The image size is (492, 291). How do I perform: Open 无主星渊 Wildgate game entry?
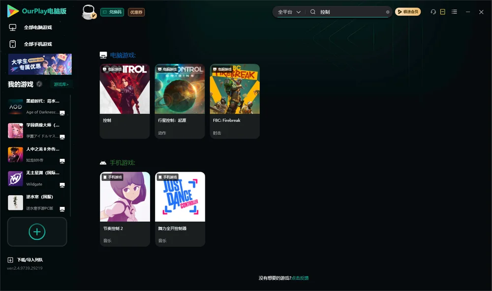(37, 179)
